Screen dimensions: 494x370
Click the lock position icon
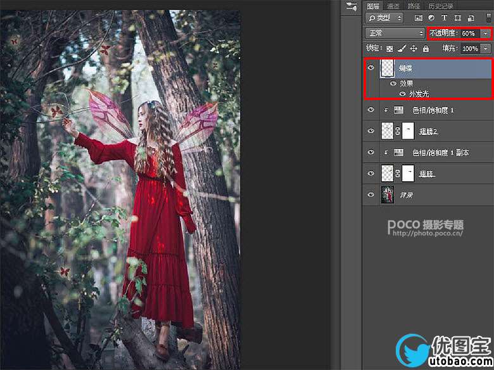pyautogui.click(x=414, y=49)
